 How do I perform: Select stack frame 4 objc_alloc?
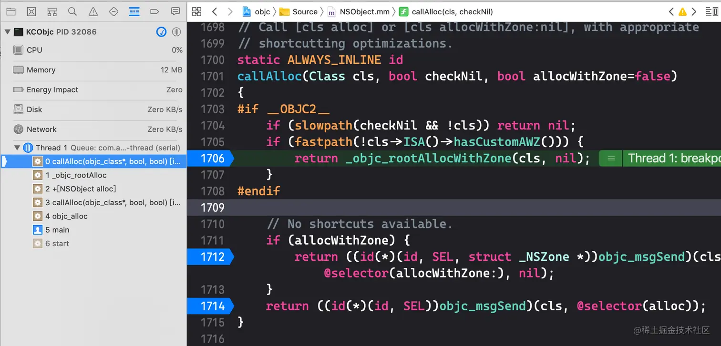pos(93,216)
